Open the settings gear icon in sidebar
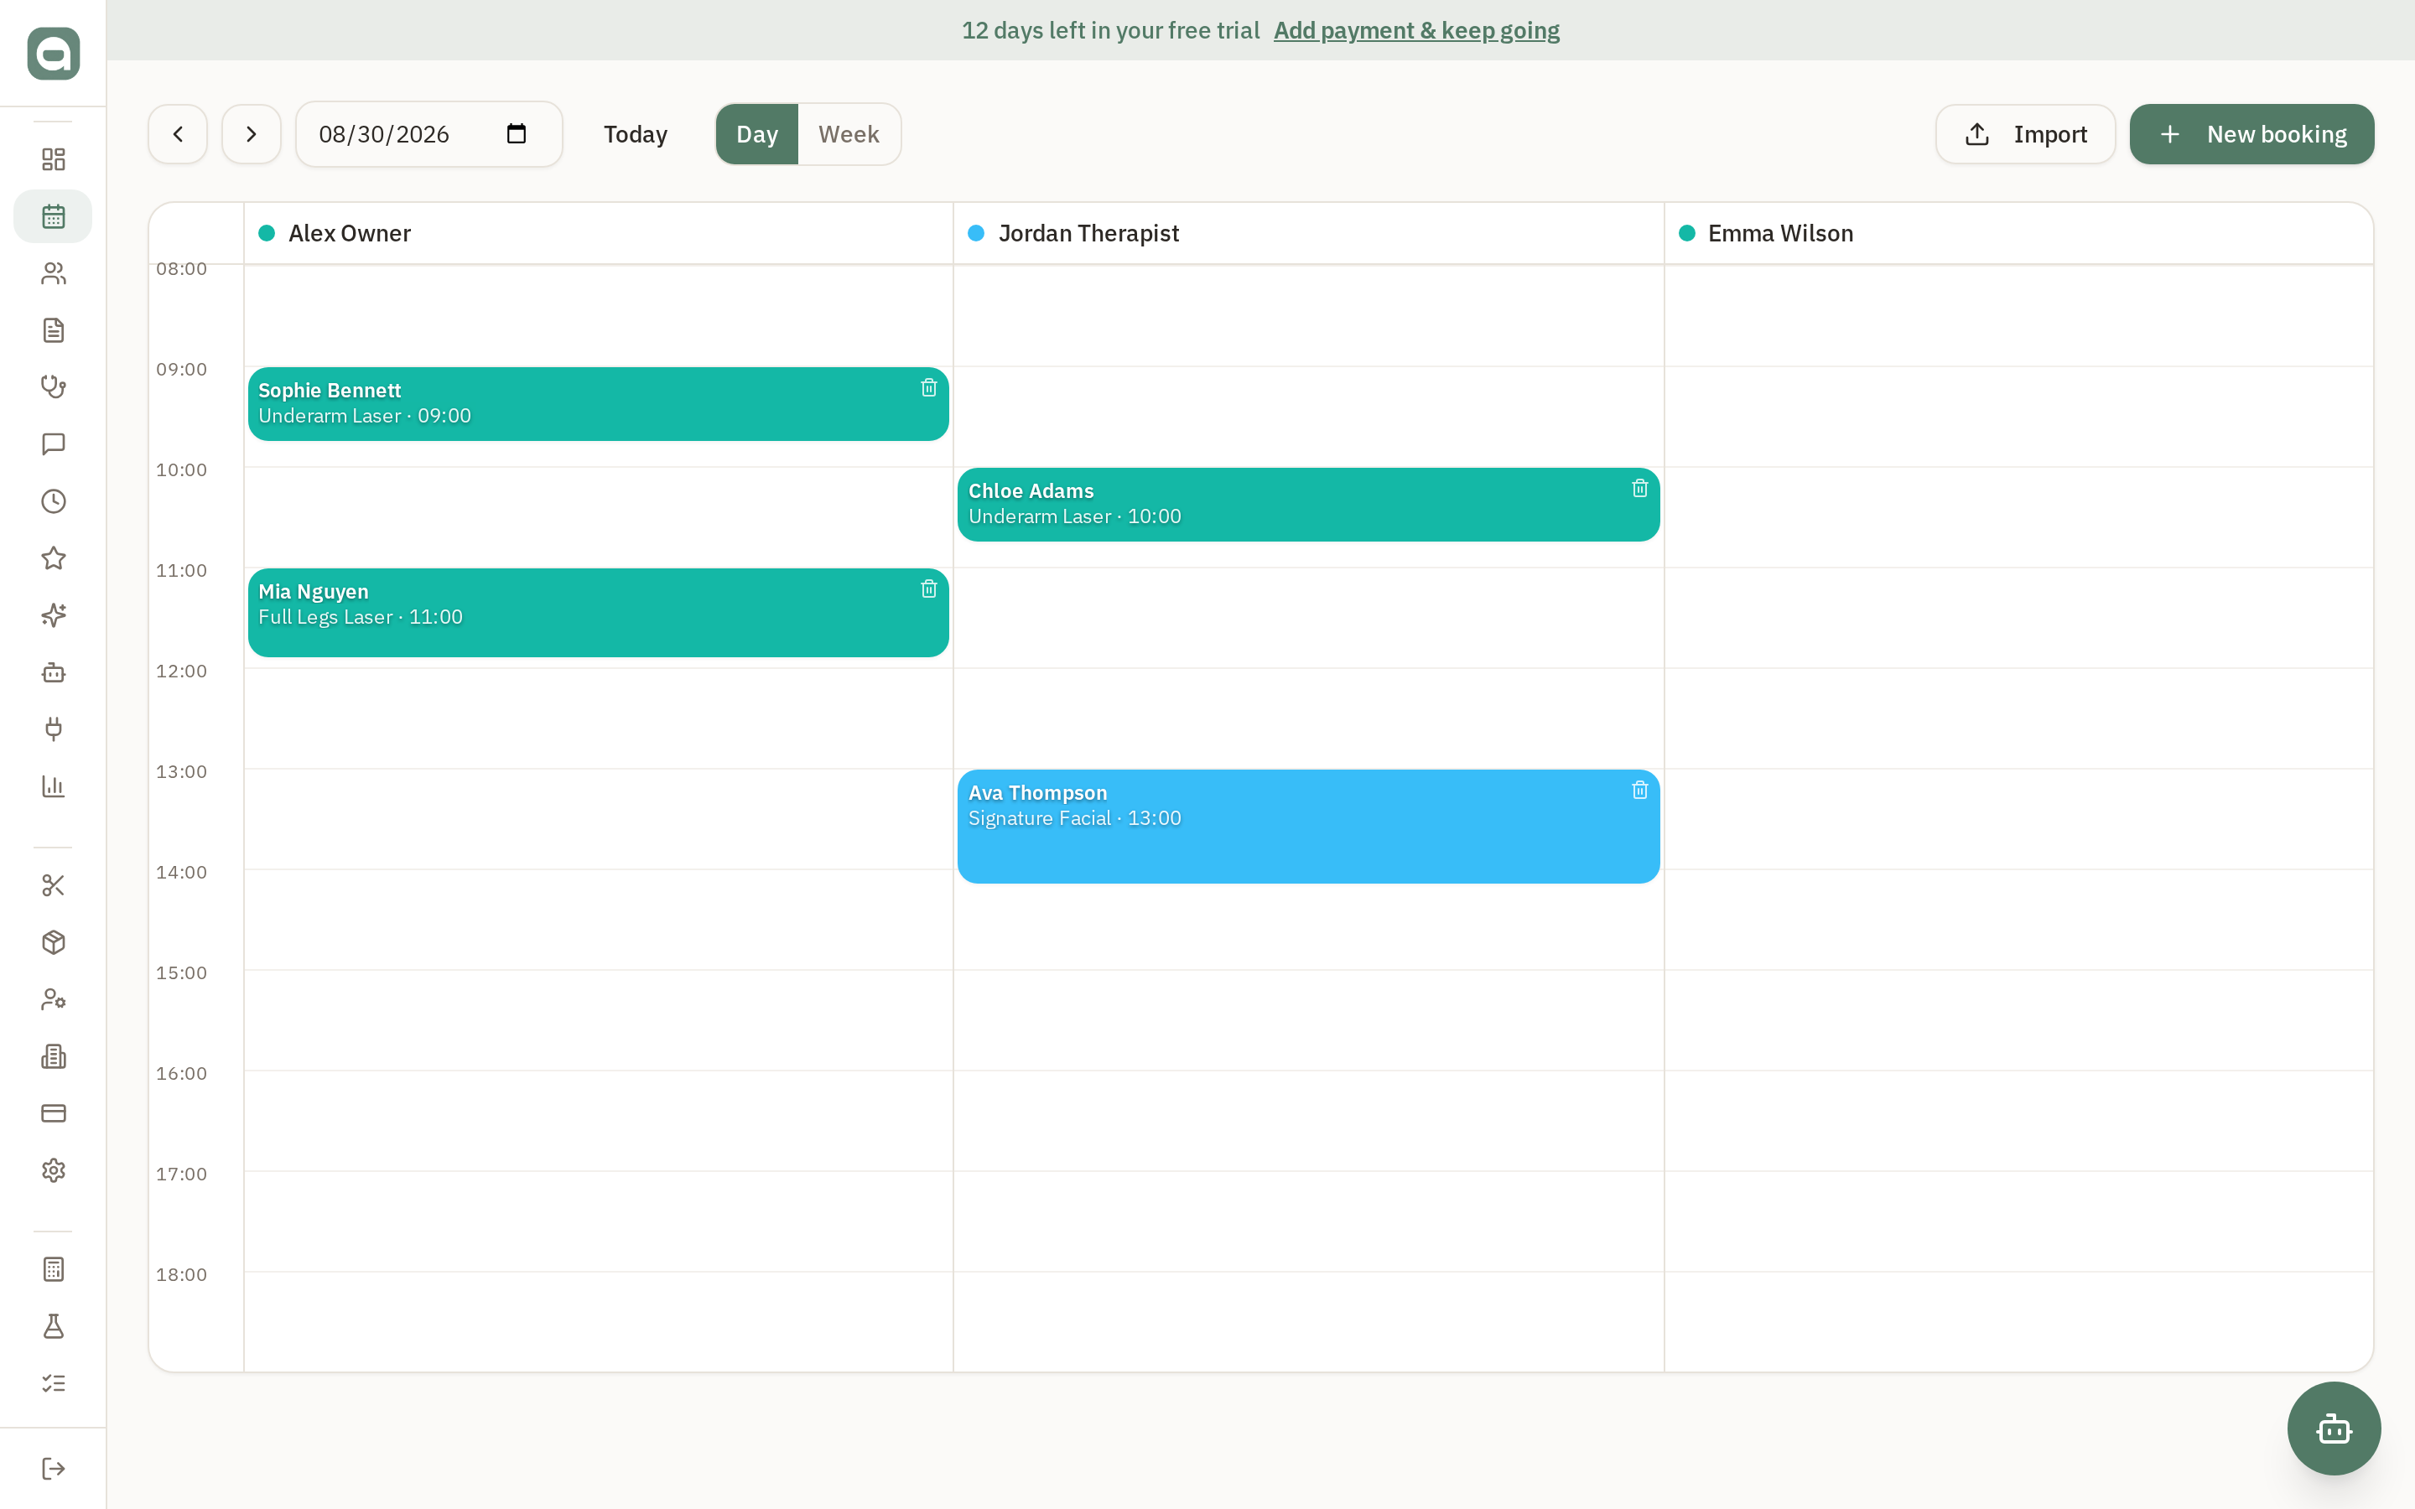2415x1509 pixels. (53, 1169)
